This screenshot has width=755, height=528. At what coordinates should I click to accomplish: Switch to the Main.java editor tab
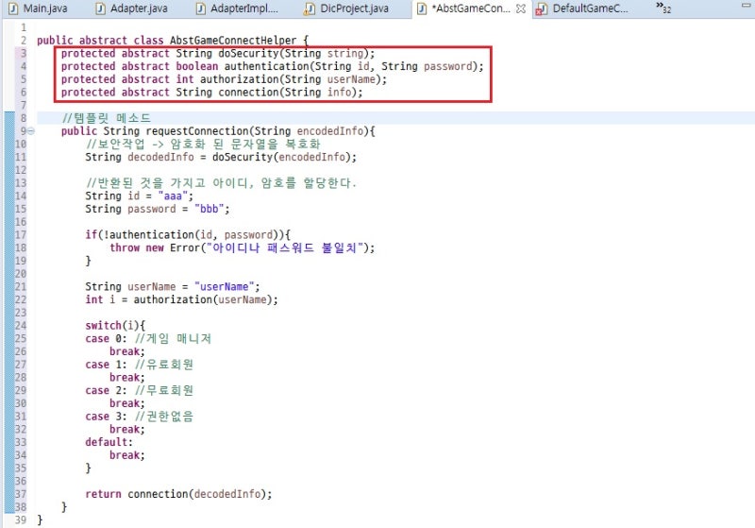pyautogui.click(x=39, y=9)
